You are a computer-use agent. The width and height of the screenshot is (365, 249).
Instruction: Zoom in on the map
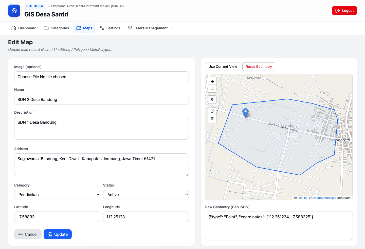[212, 81]
